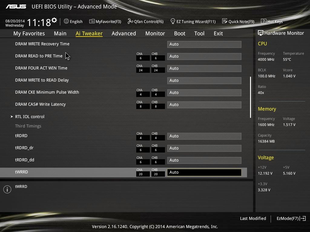Click MyFavorite(F3) label

[x=108, y=21]
